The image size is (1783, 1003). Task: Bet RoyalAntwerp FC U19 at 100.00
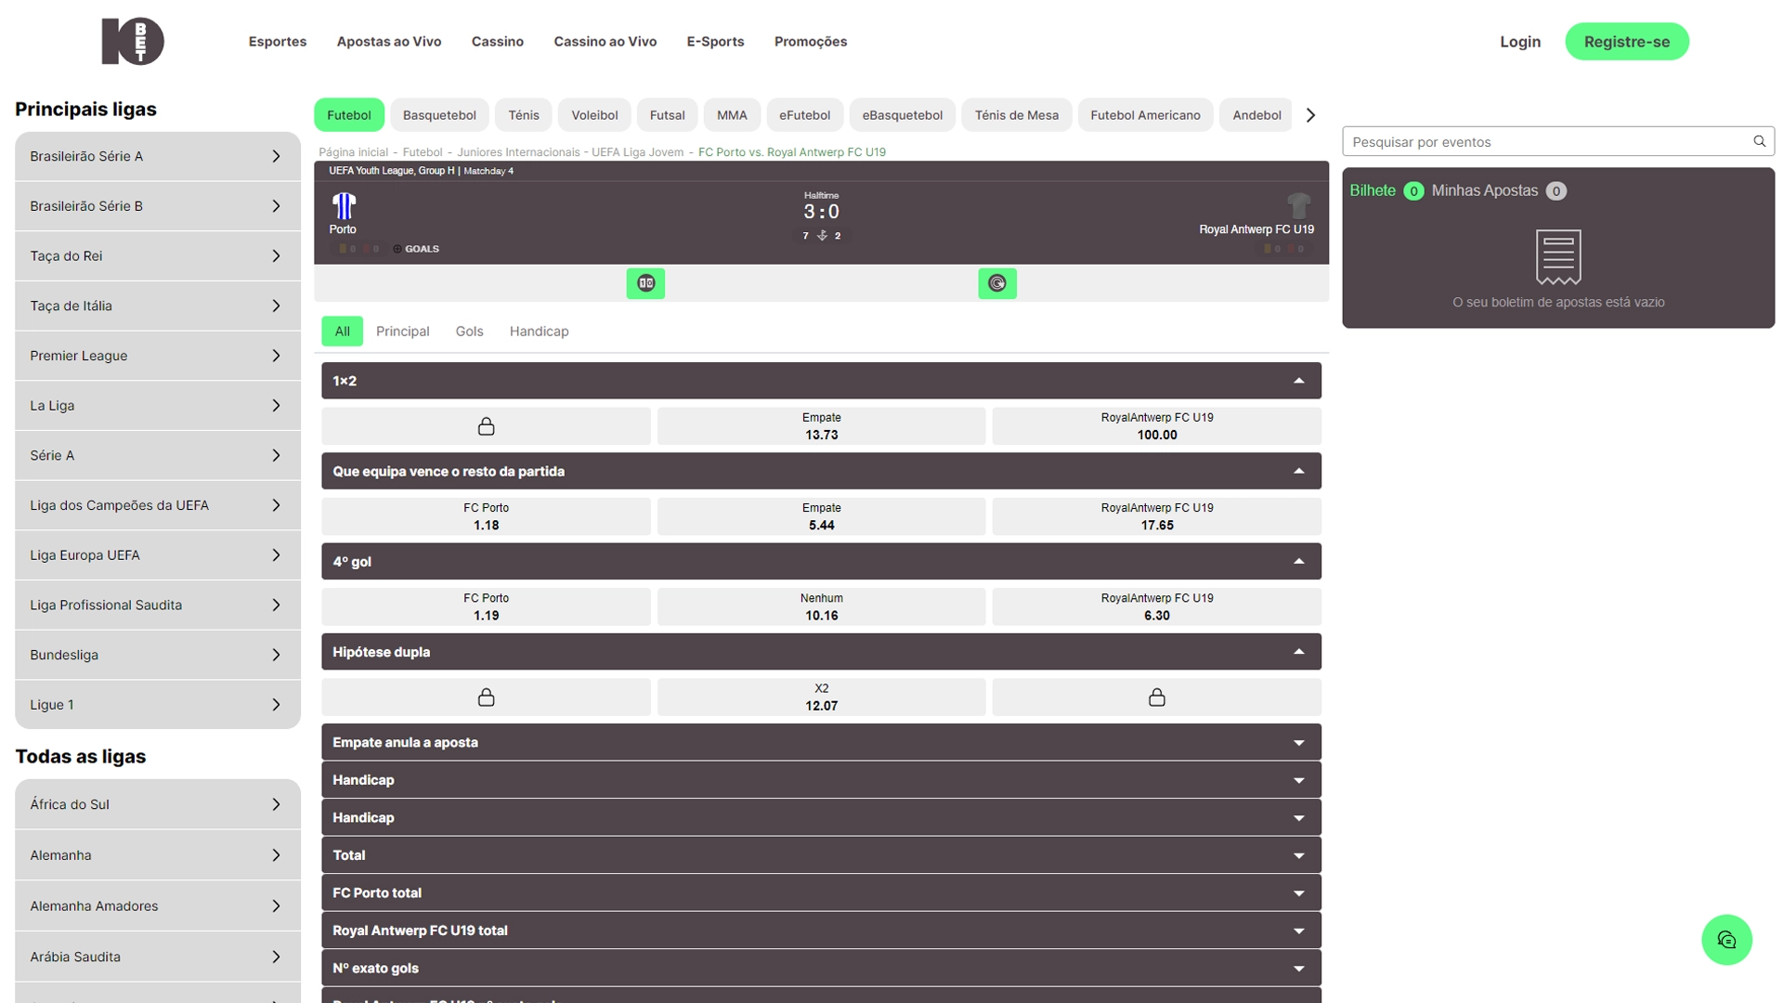click(1156, 426)
